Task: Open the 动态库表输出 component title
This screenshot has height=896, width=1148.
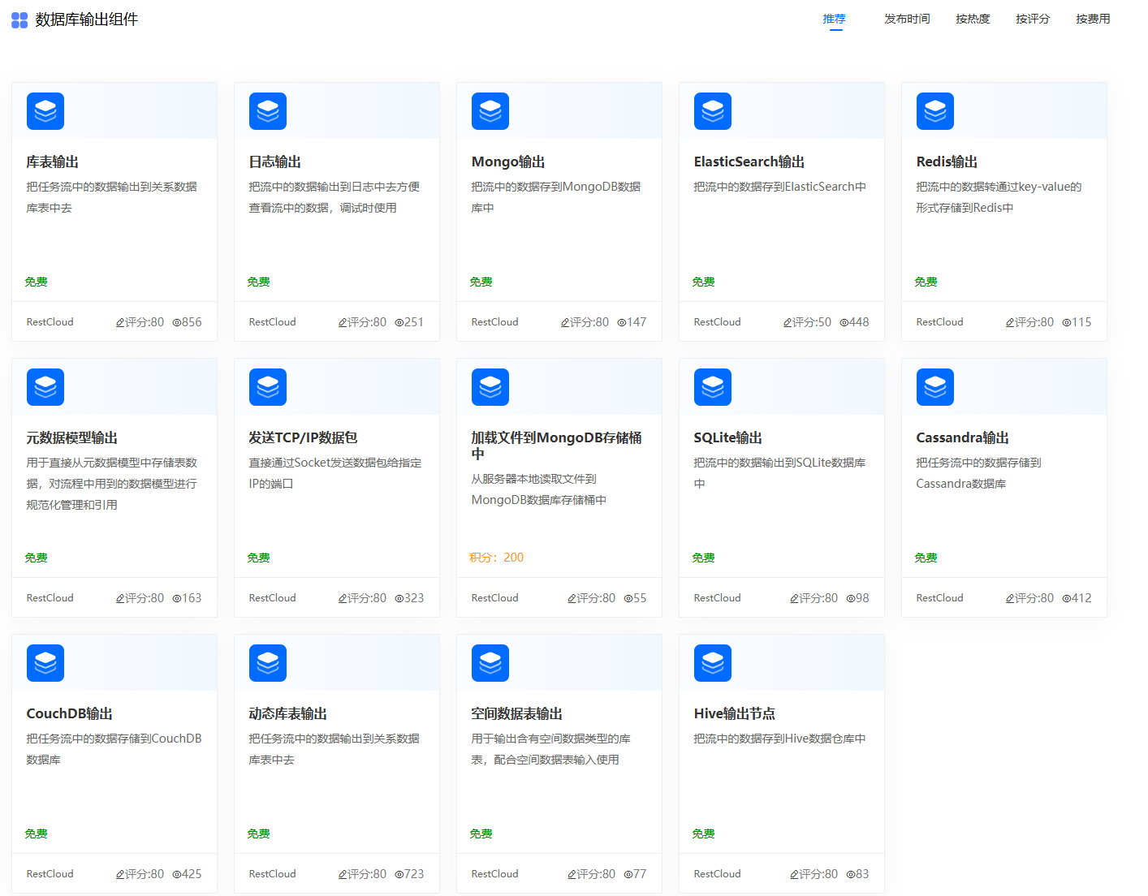Action: (288, 714)
